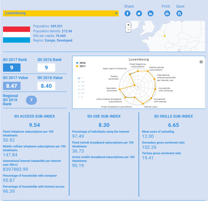Click households with computer value 95.87
The image size is (208, 201).
9,180
